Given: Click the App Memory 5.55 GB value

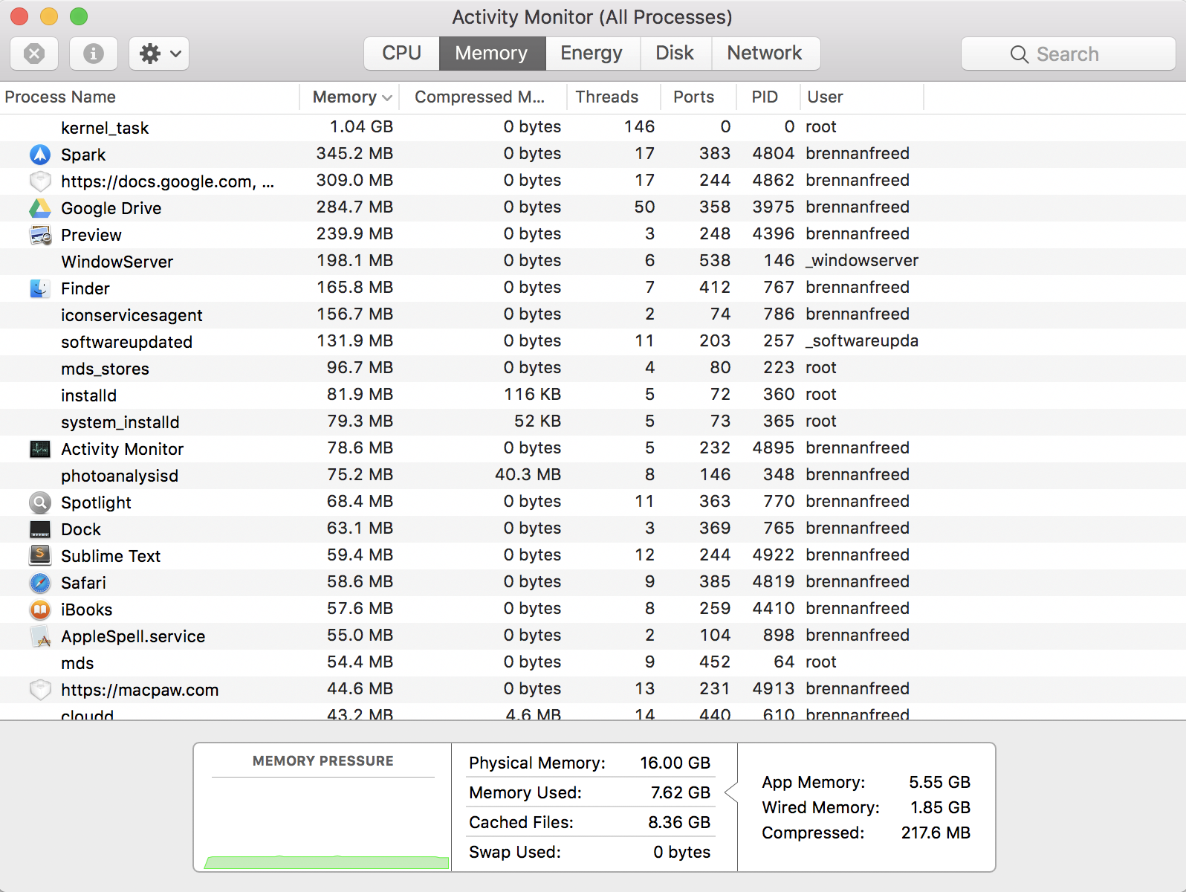Looking at the screenshot, I should (x=940, y=782).
